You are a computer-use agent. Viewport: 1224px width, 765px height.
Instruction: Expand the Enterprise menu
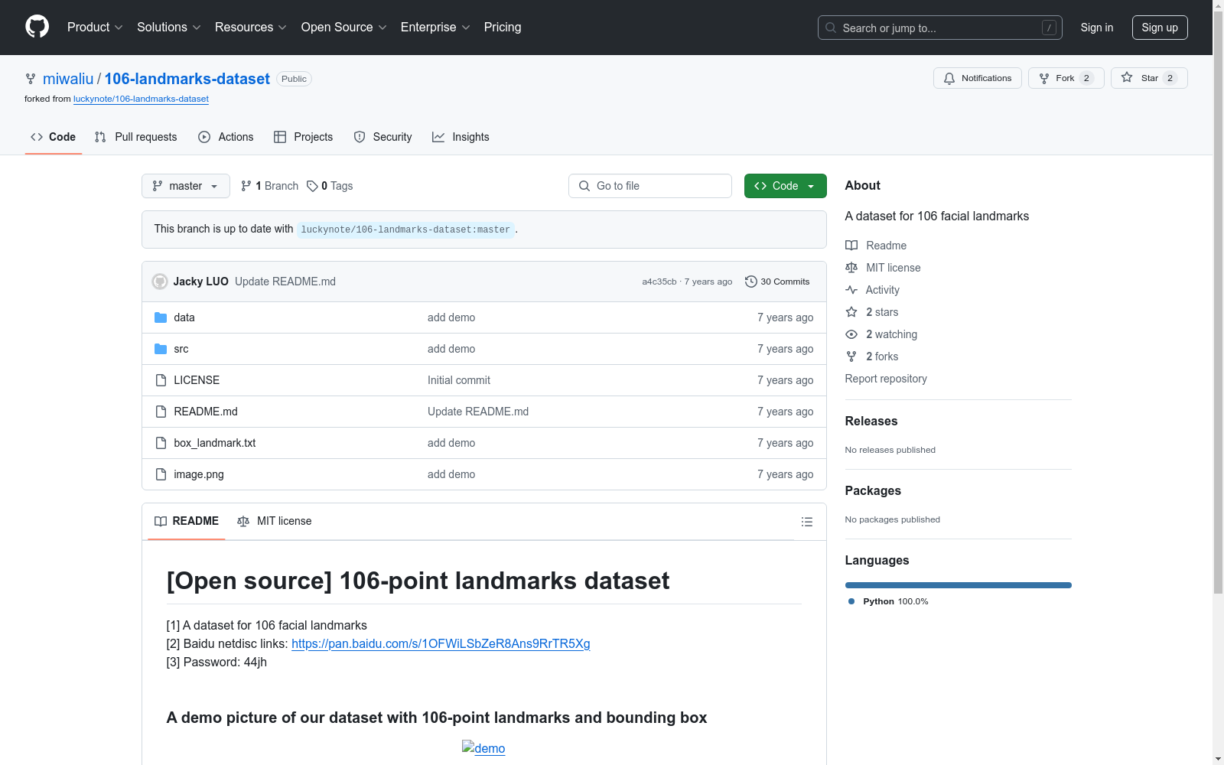[x=435, y=27]
